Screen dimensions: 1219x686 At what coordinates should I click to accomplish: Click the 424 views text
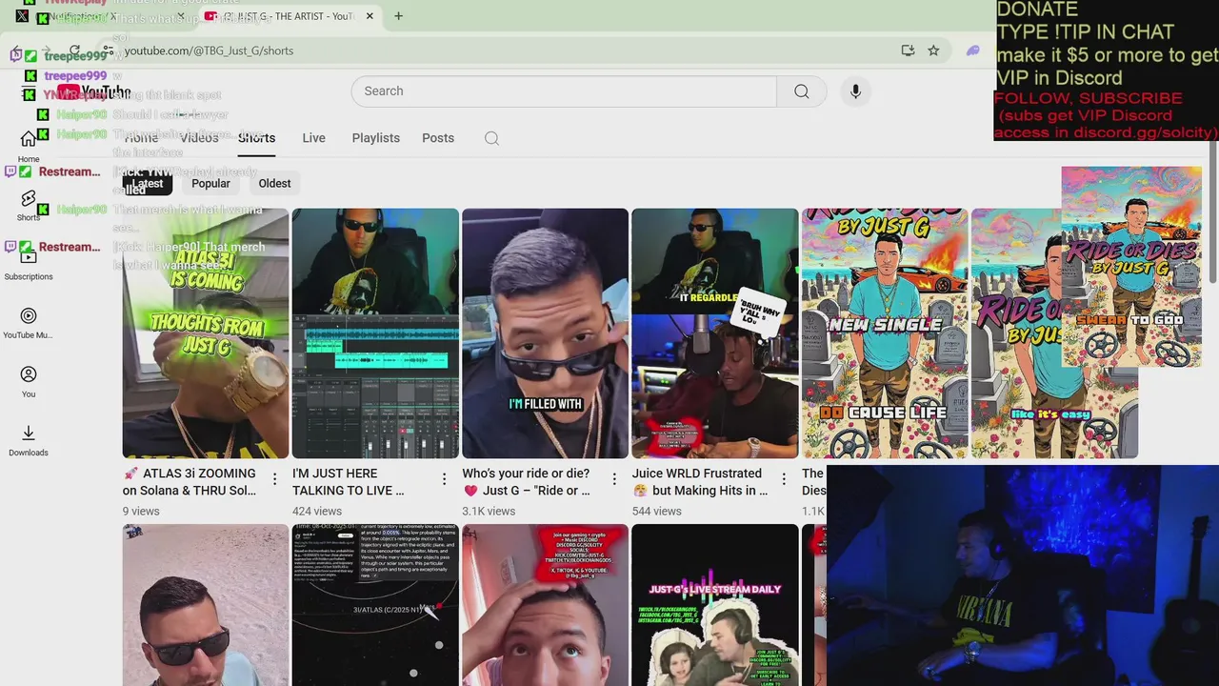tap(317, 512)
